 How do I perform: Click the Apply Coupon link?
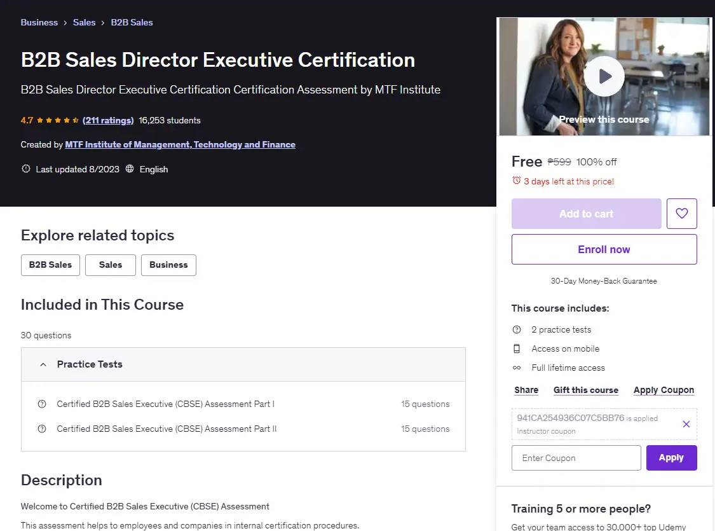pos(664,390)
